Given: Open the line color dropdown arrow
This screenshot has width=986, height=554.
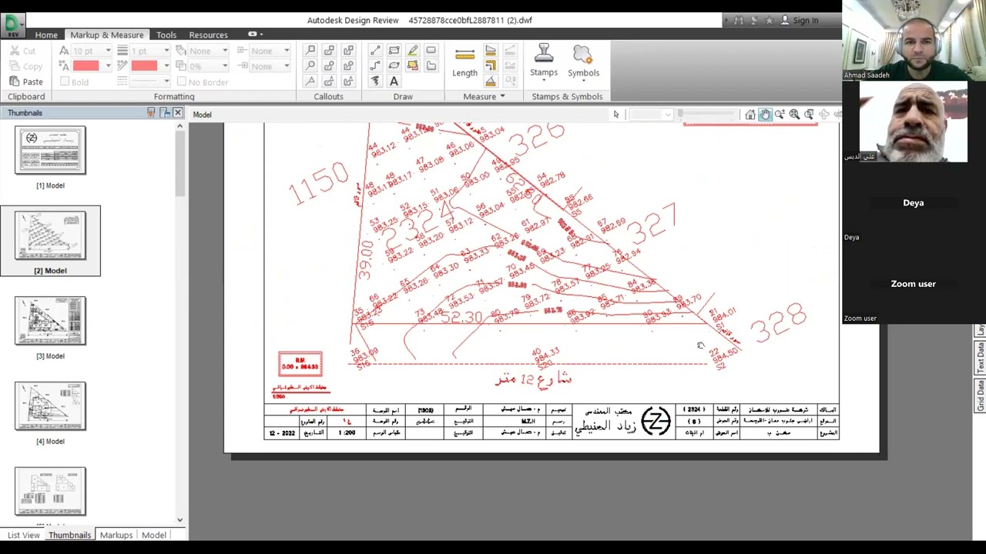Looking at the screenshot, I should pyautogui.click(x=166, y=66).
